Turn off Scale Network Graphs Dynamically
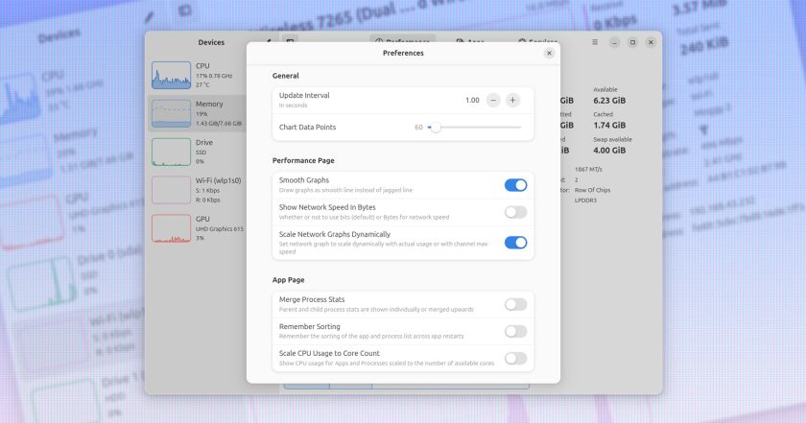 [515, 243]
